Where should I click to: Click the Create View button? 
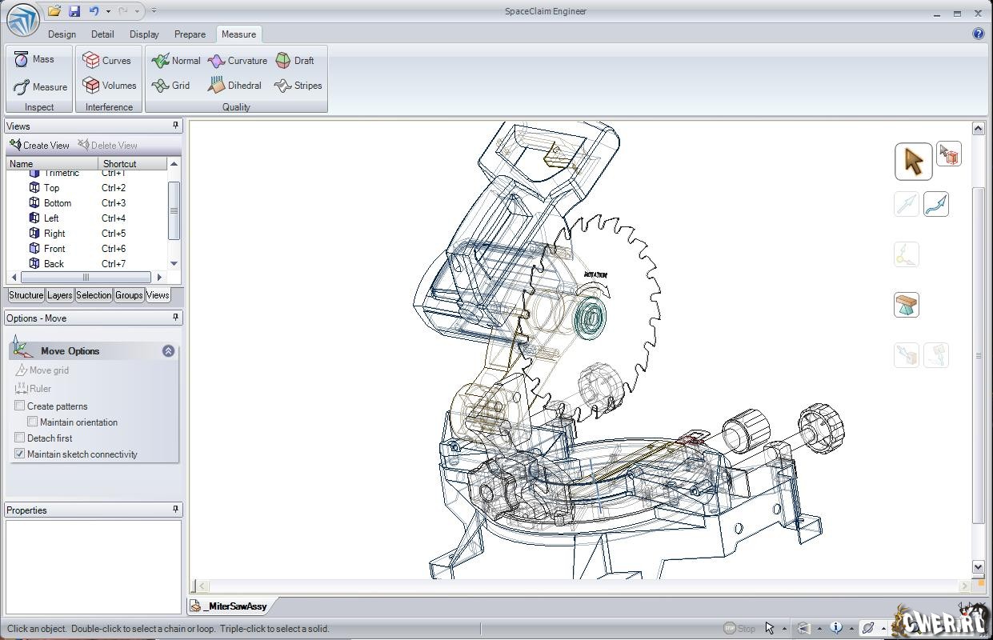click(x=39, y=146)
